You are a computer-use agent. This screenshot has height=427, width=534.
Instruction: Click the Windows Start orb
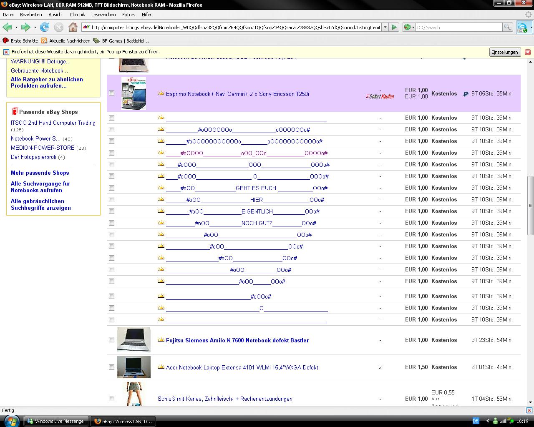click(x=11, y=420)
